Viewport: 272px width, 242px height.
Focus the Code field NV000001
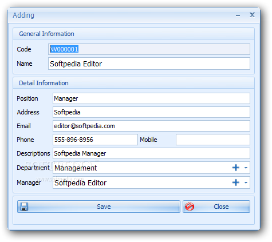(149, 49)
